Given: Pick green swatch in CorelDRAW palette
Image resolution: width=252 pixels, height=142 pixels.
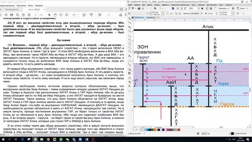Looking at the screenshot, I should 152,130.
